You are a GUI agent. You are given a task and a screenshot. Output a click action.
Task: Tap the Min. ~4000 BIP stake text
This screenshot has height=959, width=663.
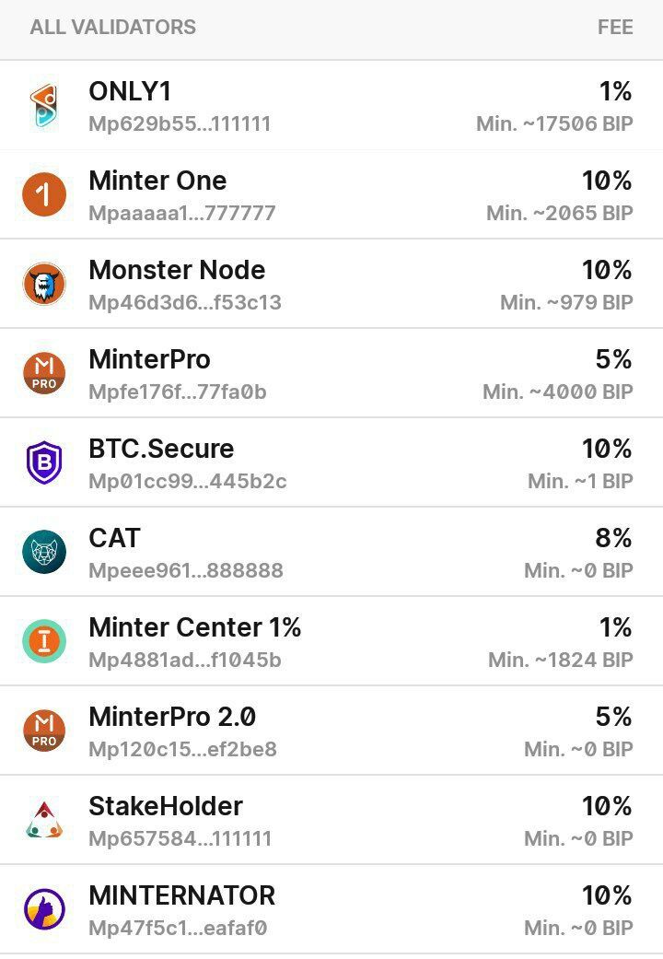point(558,392)
